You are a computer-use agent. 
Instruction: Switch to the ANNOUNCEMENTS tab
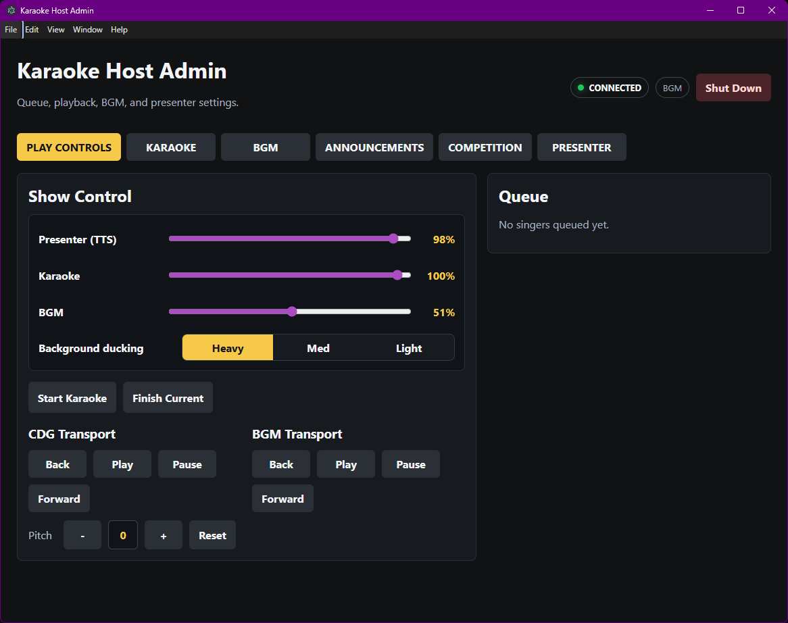(x=374, y=147)
